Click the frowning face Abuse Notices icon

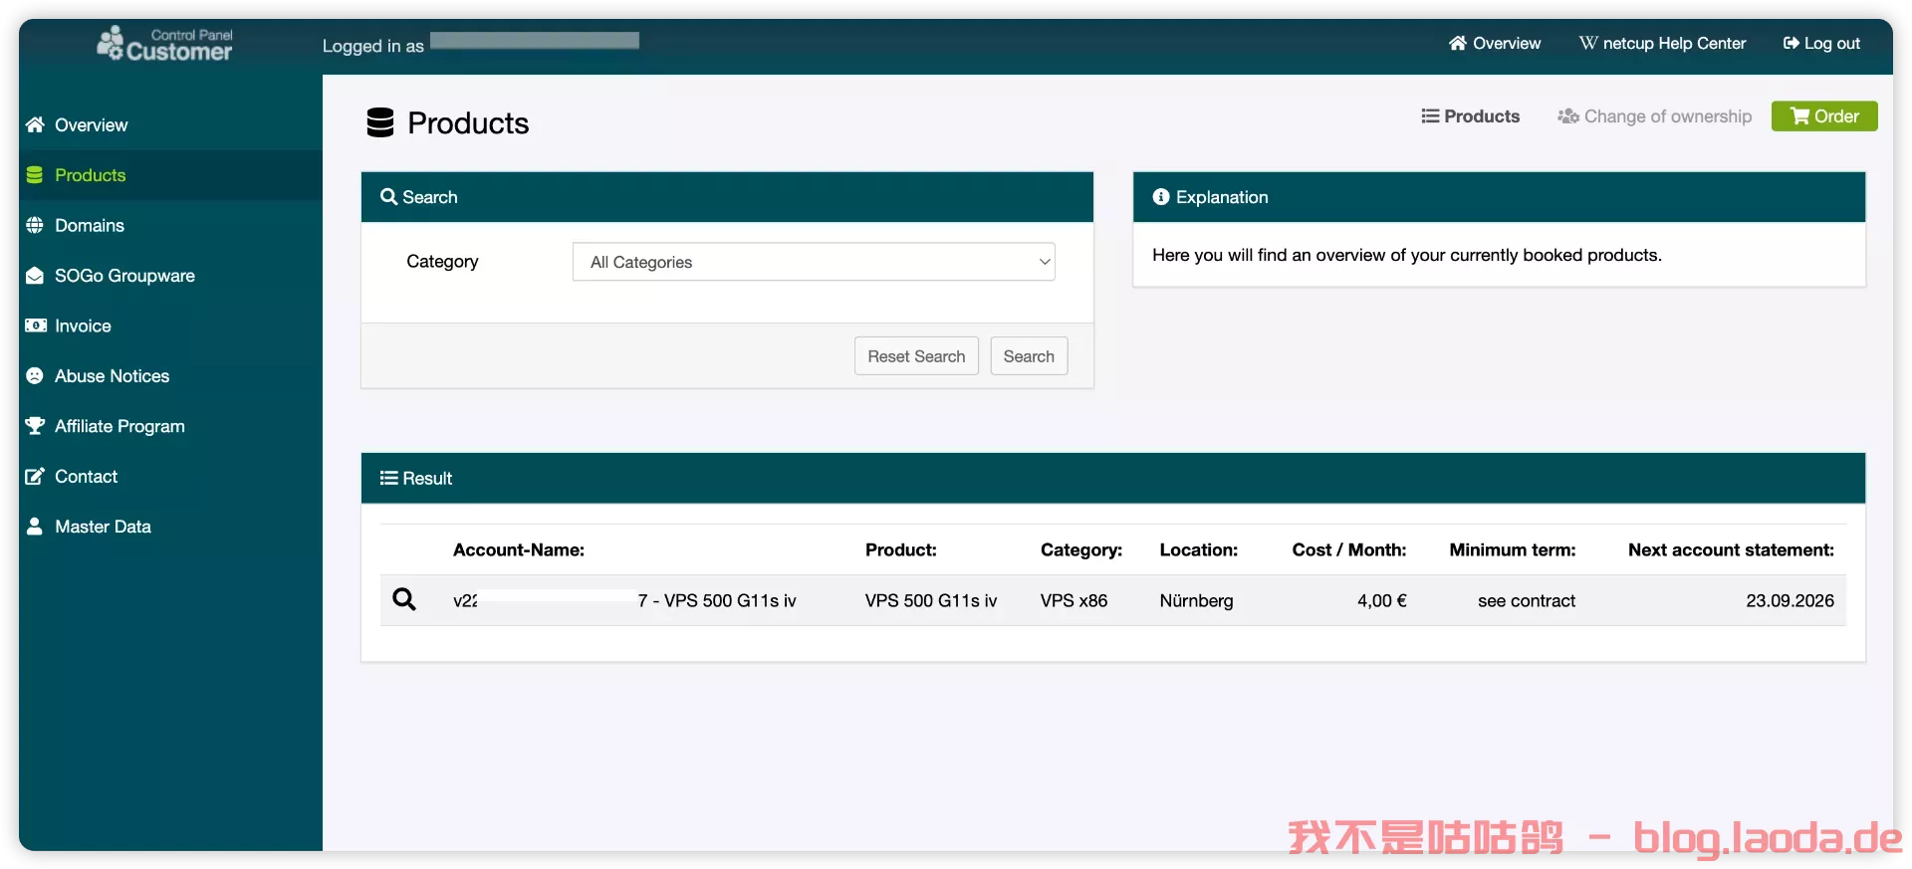click(35, 376)
